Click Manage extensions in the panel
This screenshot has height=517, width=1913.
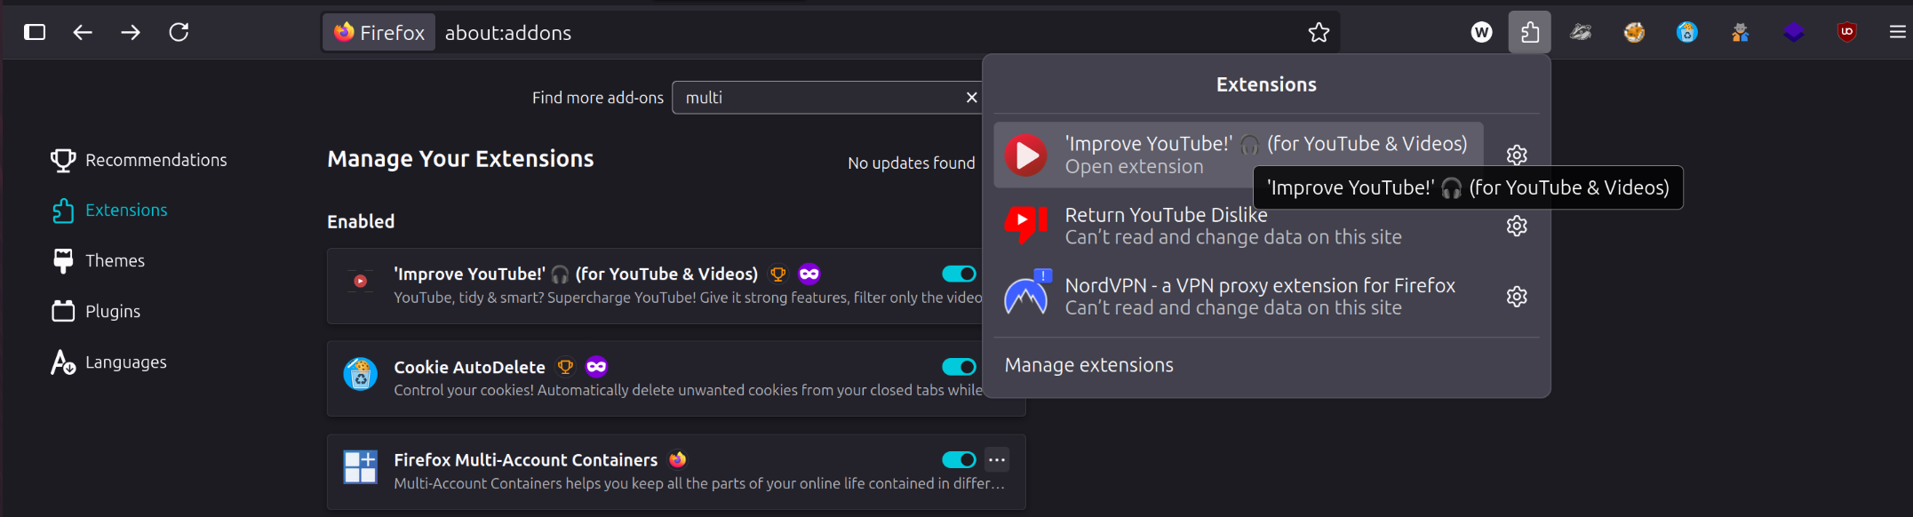(x=1088, y=365)
